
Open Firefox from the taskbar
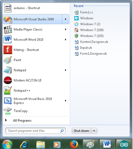coord(74,145)
